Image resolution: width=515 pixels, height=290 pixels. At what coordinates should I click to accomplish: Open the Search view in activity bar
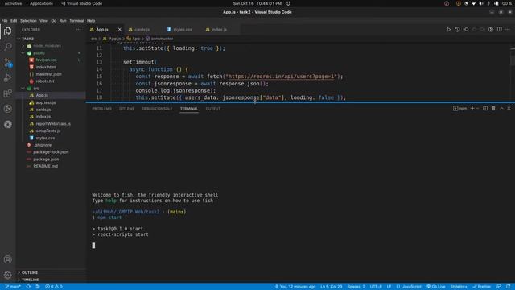(7, 47)
